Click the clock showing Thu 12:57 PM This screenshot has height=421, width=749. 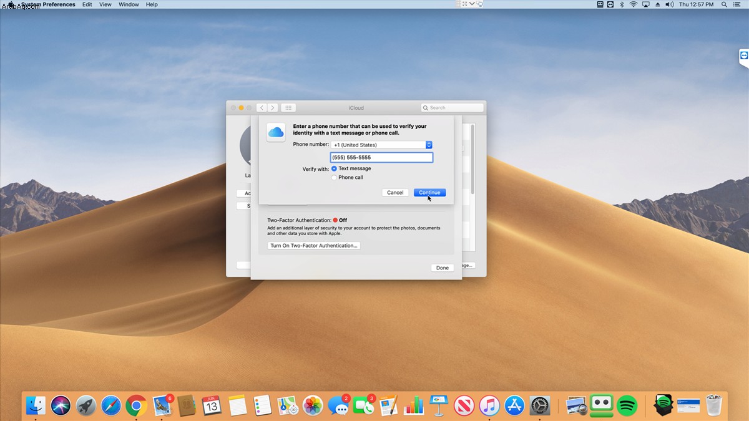click(x=696, y=4)
